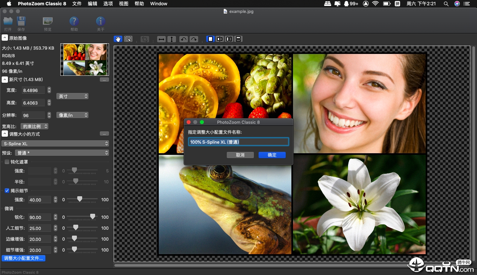Click the 宽度 value input field
Viewport: 477px width, 275px height.
(33, 90)
